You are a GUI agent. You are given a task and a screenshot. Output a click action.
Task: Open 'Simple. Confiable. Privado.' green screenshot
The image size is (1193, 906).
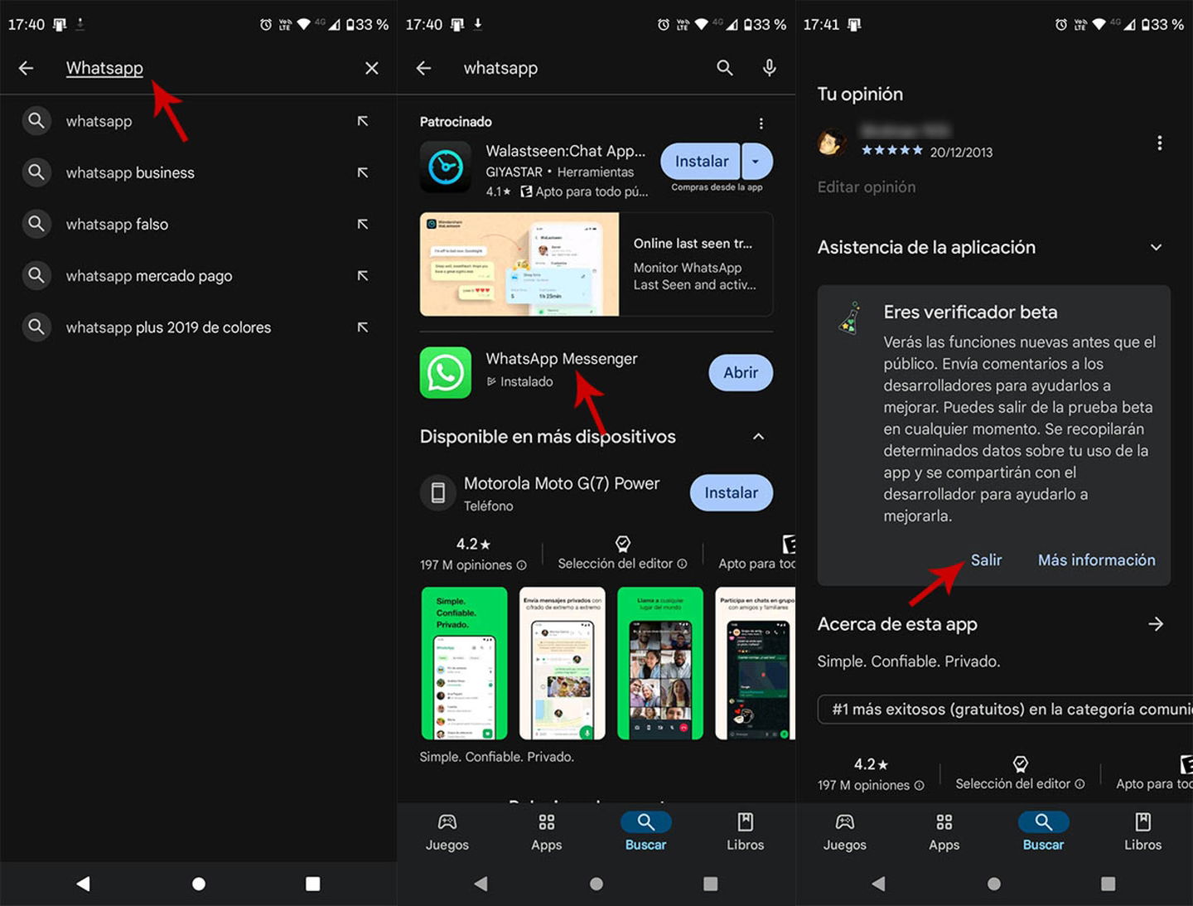pos(464,663)
